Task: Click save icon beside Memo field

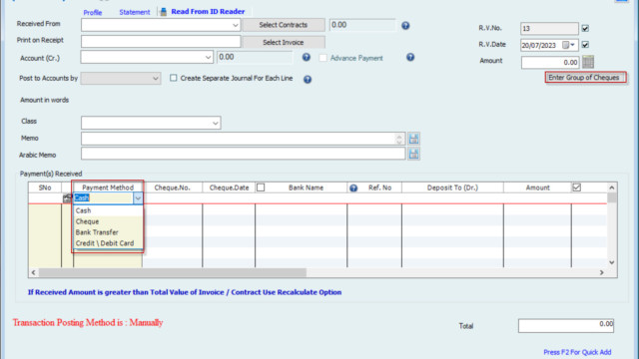Action: [x=413, y=139]
